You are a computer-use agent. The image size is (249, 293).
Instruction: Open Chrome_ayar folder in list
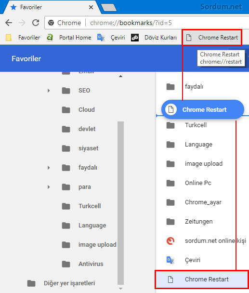pos(202,202)
